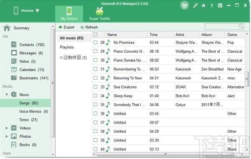The height and width of the screenshot is (159, 251).
Task: Click the phone device icon next to Victoria
Action: click(x=16, y=11)
